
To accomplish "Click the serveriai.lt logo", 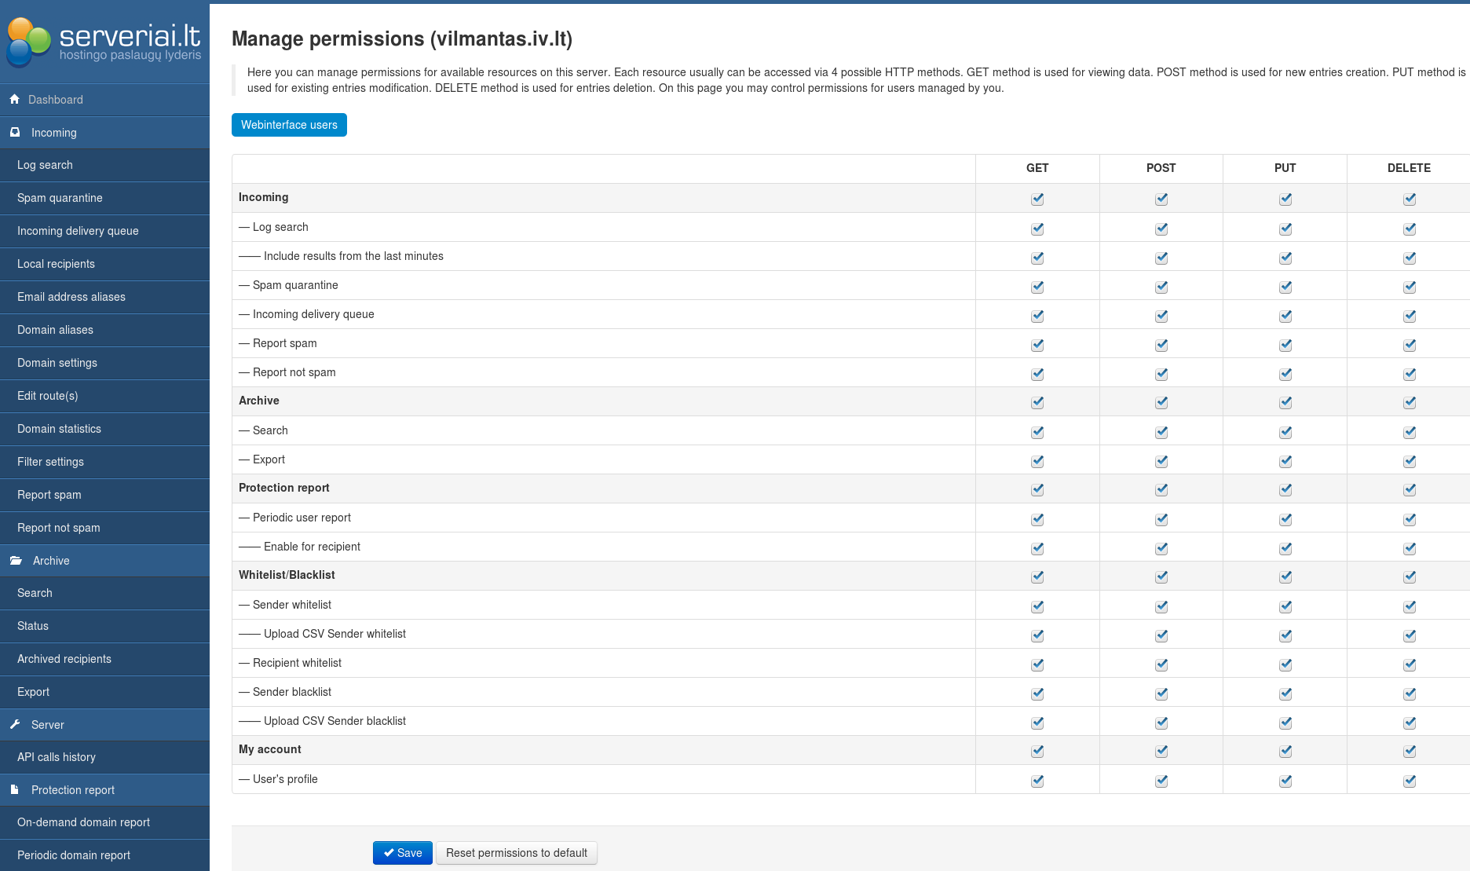I will point(104,42).
